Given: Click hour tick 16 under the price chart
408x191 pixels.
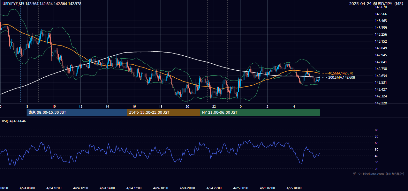Looking at the screenshot, I should pyautogui.click(x=134, y=106).
